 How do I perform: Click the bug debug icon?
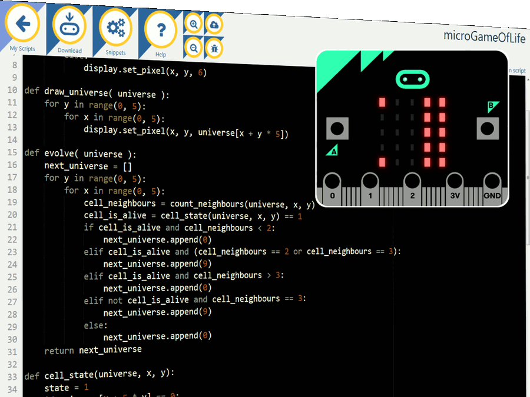pos(214,49)
